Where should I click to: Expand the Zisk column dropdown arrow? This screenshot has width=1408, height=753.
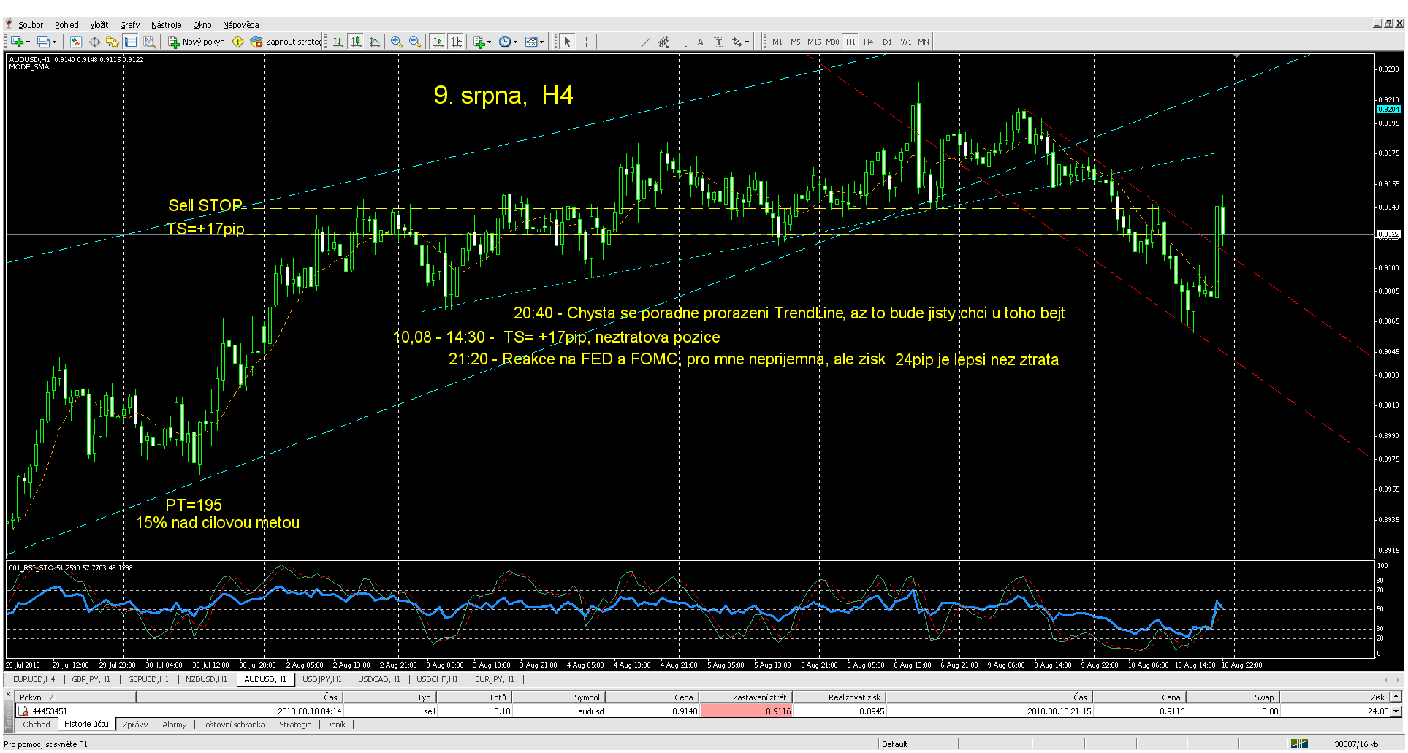[x=1396, y=711]
